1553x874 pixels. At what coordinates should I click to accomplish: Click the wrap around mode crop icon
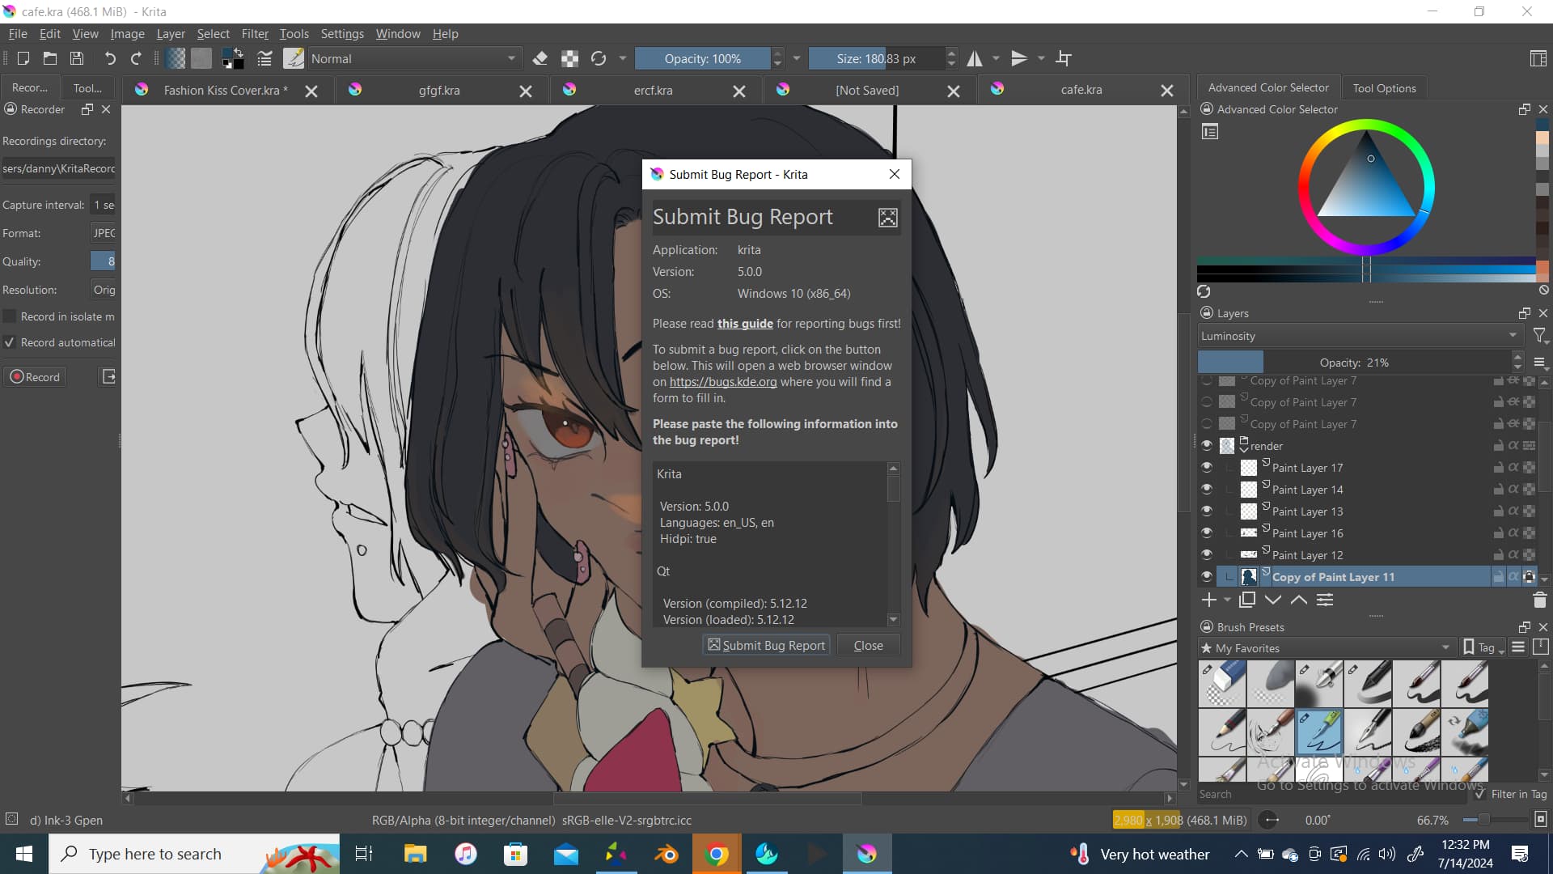coord(1064,58)
